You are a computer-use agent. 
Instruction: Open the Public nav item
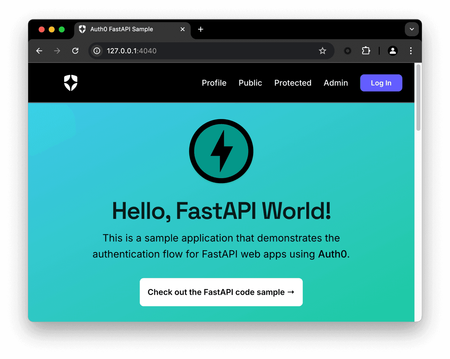pos(250,83)
